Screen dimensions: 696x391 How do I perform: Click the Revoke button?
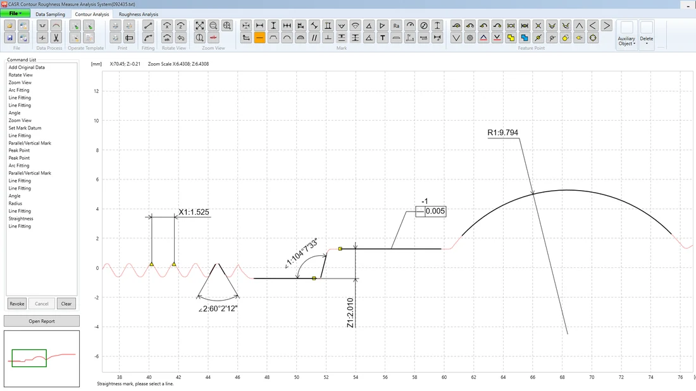(x=17, y=304)
